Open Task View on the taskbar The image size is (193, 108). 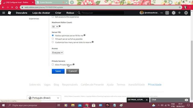[x=59, y=105]
